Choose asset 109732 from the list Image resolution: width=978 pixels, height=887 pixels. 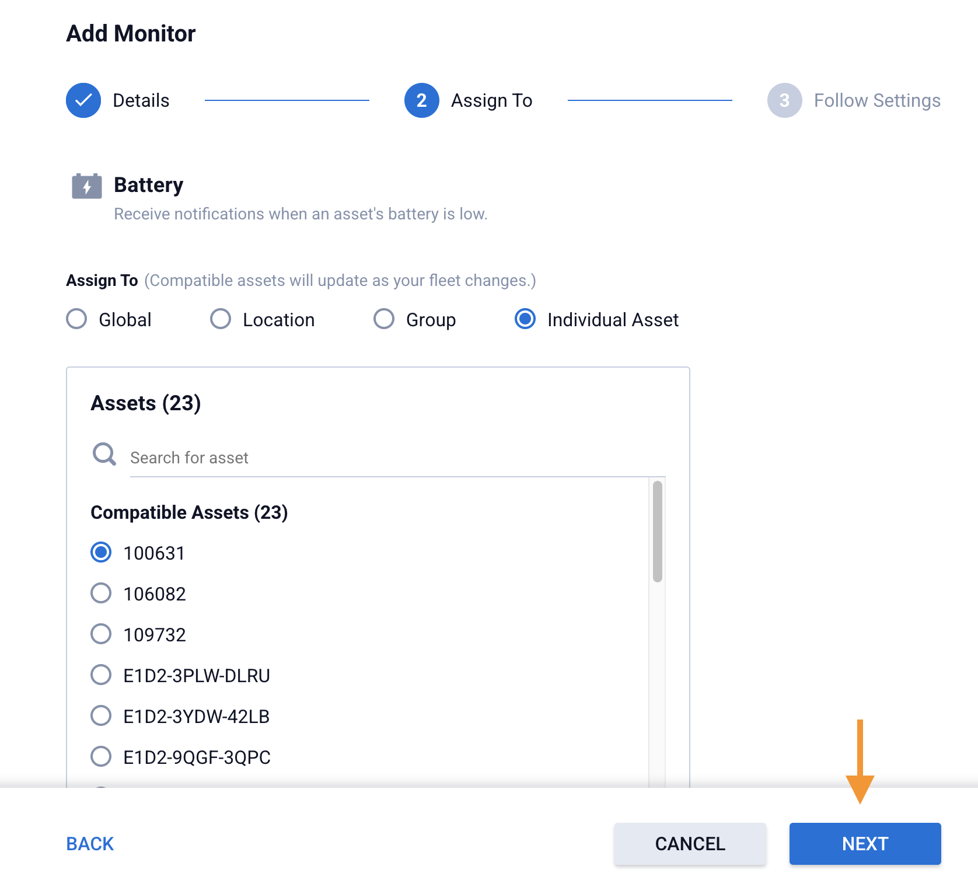click(x=101, y=634)
